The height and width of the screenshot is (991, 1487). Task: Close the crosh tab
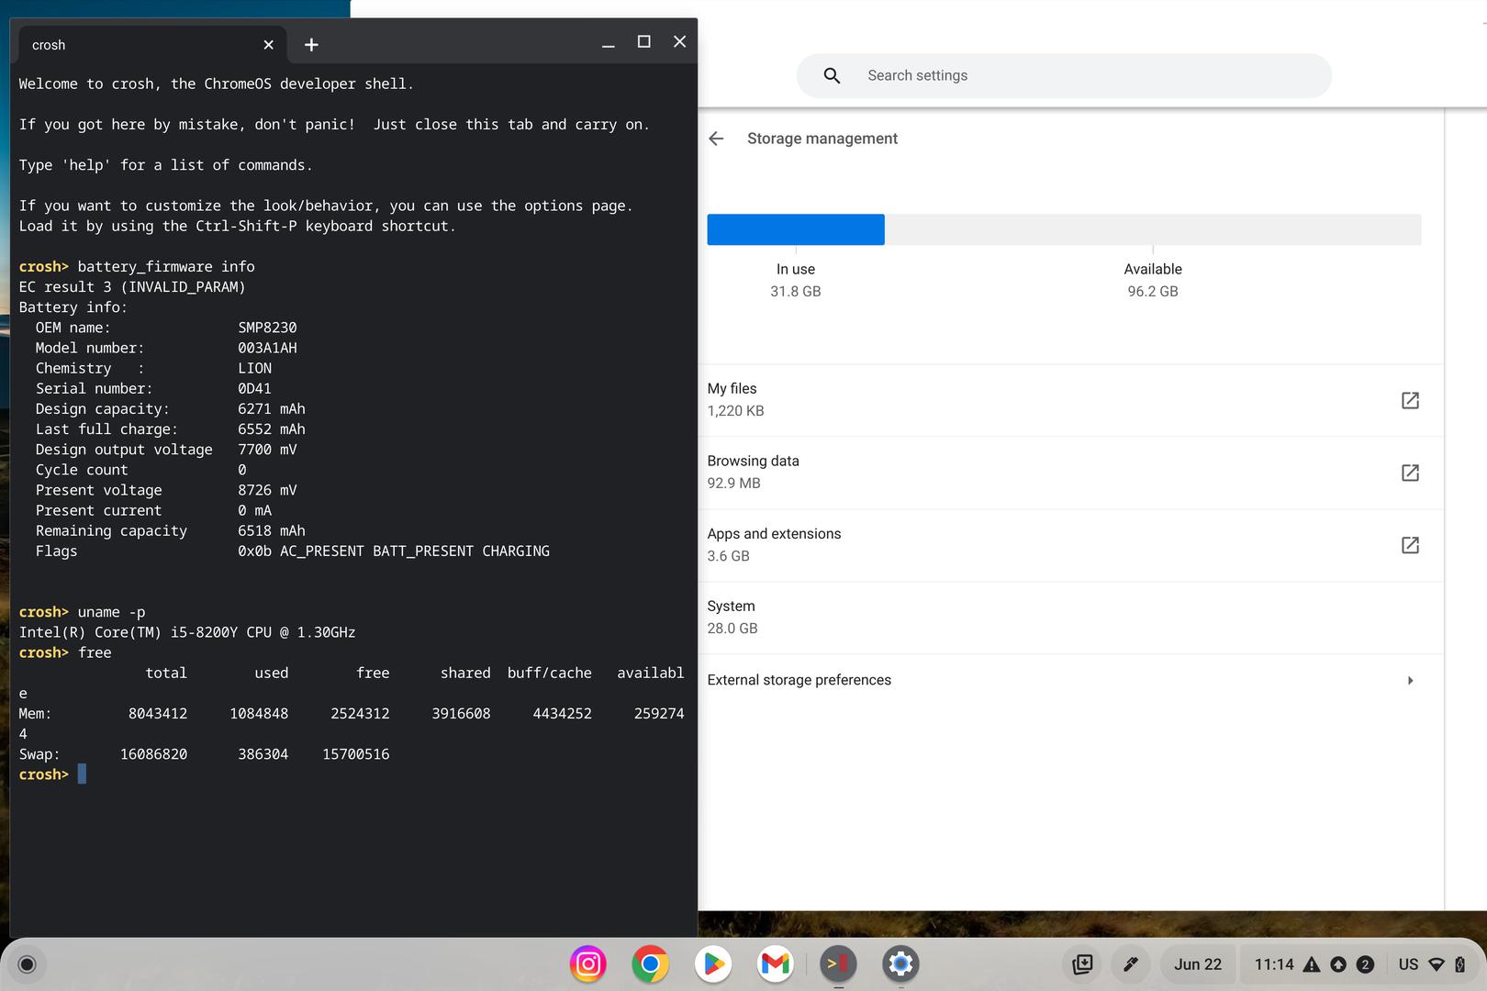(268, 45)
